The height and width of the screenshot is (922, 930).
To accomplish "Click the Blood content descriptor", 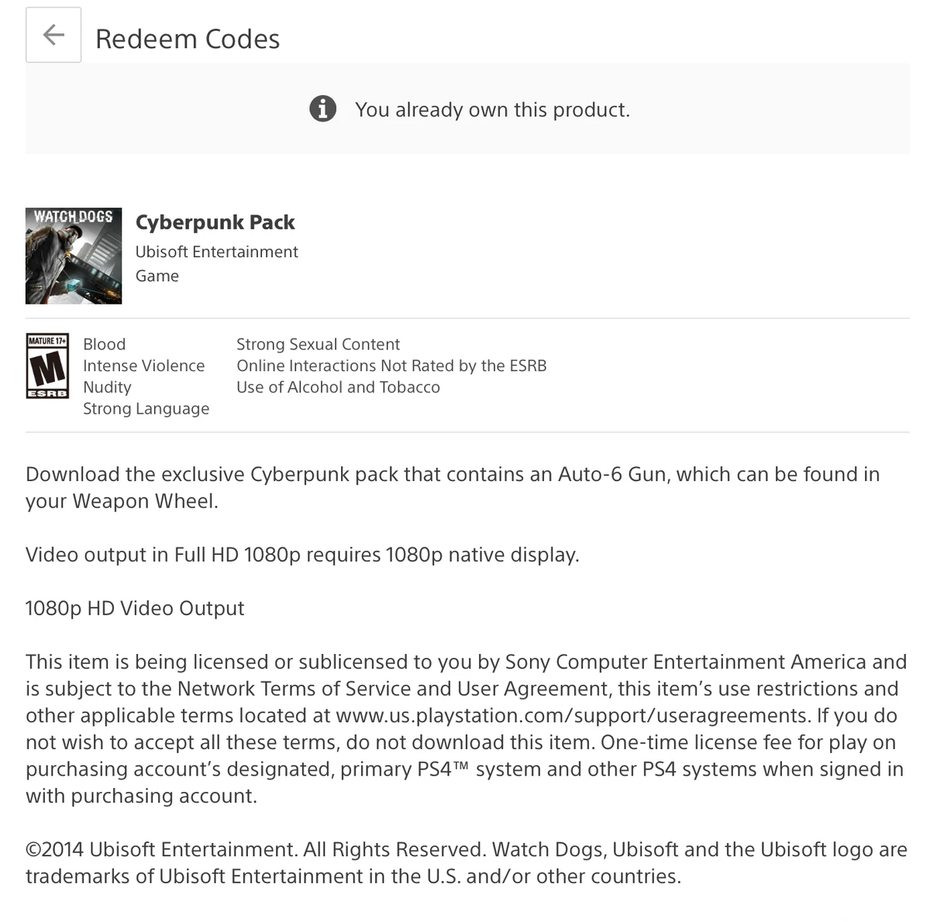I will coord(105,344).
